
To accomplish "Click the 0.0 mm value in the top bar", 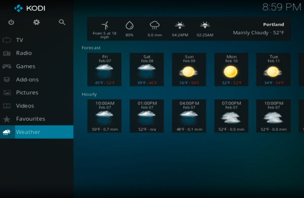I will pyautogui.click(x=155, y=35).
